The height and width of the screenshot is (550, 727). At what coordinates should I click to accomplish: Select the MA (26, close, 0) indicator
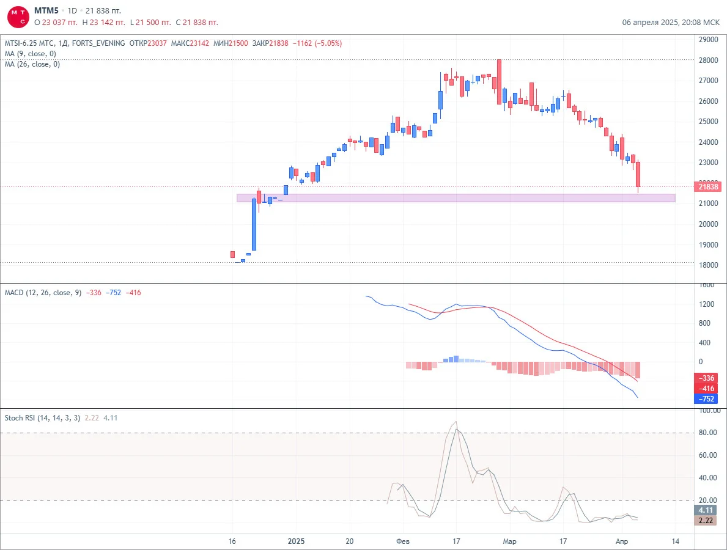click(x=32, y=64)
